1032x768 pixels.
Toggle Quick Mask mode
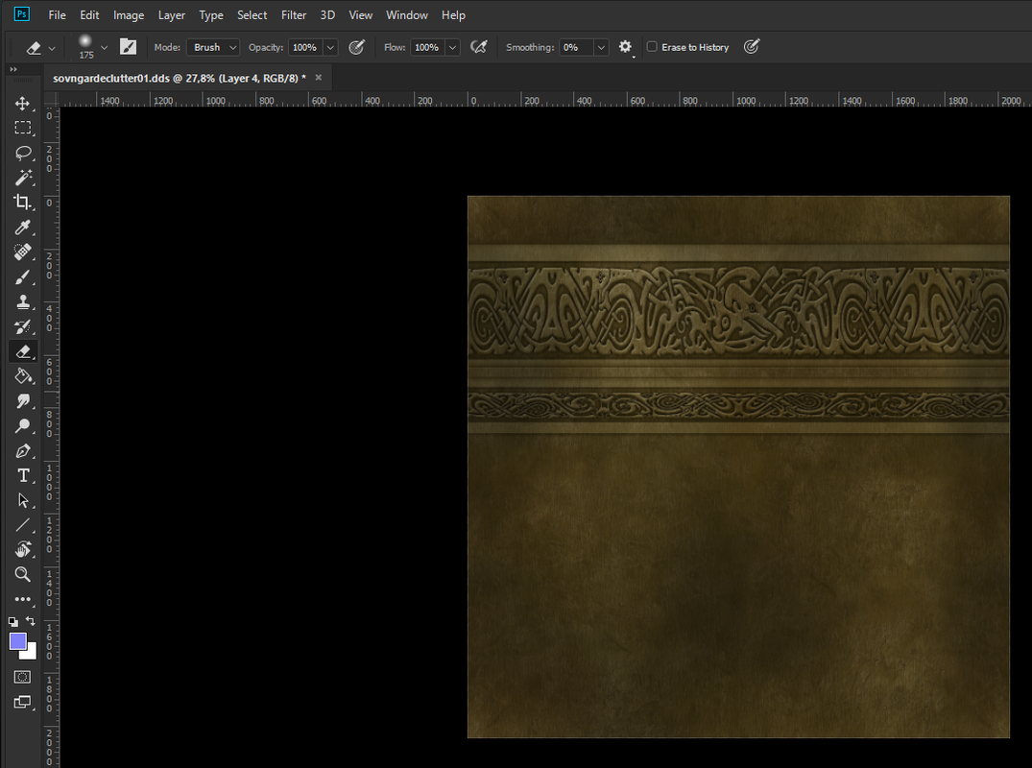point(22,677)
